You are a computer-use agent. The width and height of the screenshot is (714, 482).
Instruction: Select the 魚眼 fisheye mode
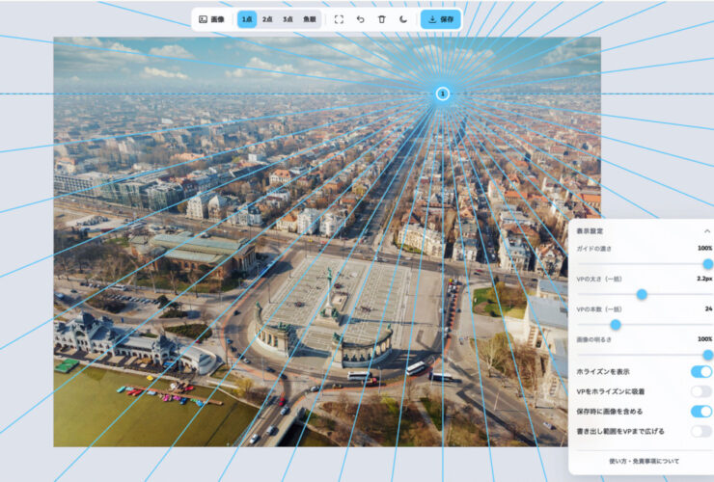coord(310,19)
